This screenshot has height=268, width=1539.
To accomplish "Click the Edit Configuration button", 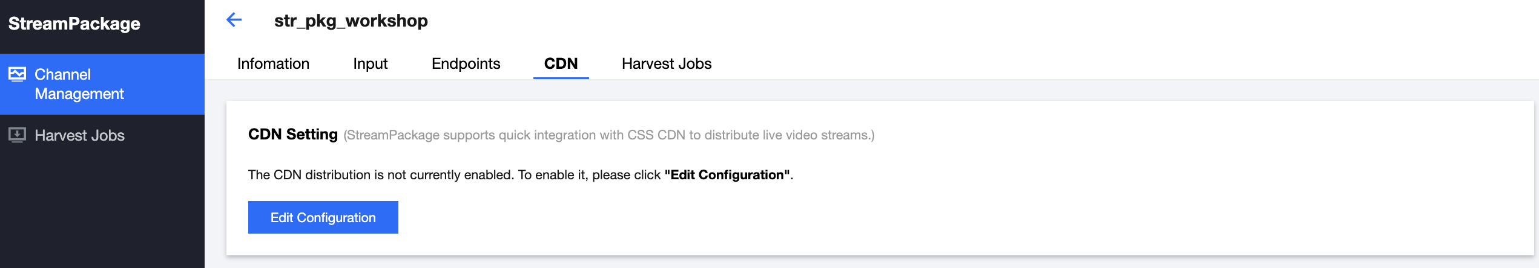I will 323,217.
